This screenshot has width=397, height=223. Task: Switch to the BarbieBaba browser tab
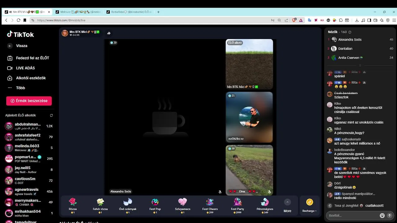(129, 12)
